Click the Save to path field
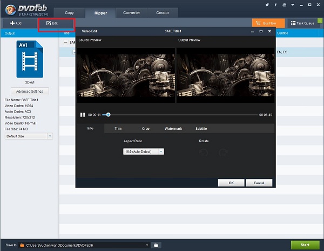The width and height of the screenshot is (324, 251). [84, 245]
